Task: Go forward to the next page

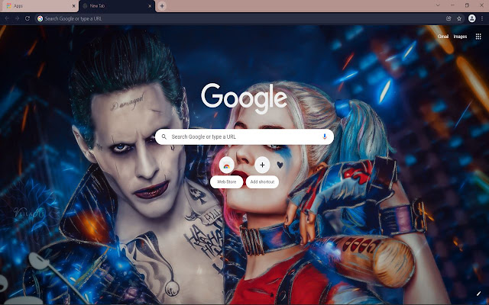Action: click(x=17, y=18)
